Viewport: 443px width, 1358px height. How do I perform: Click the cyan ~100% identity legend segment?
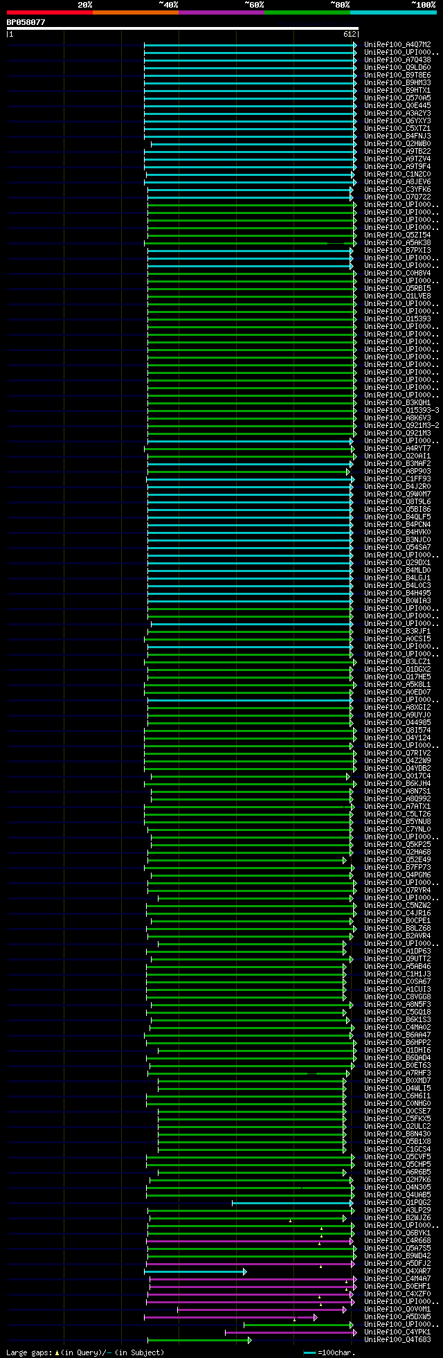pos(393,12)
